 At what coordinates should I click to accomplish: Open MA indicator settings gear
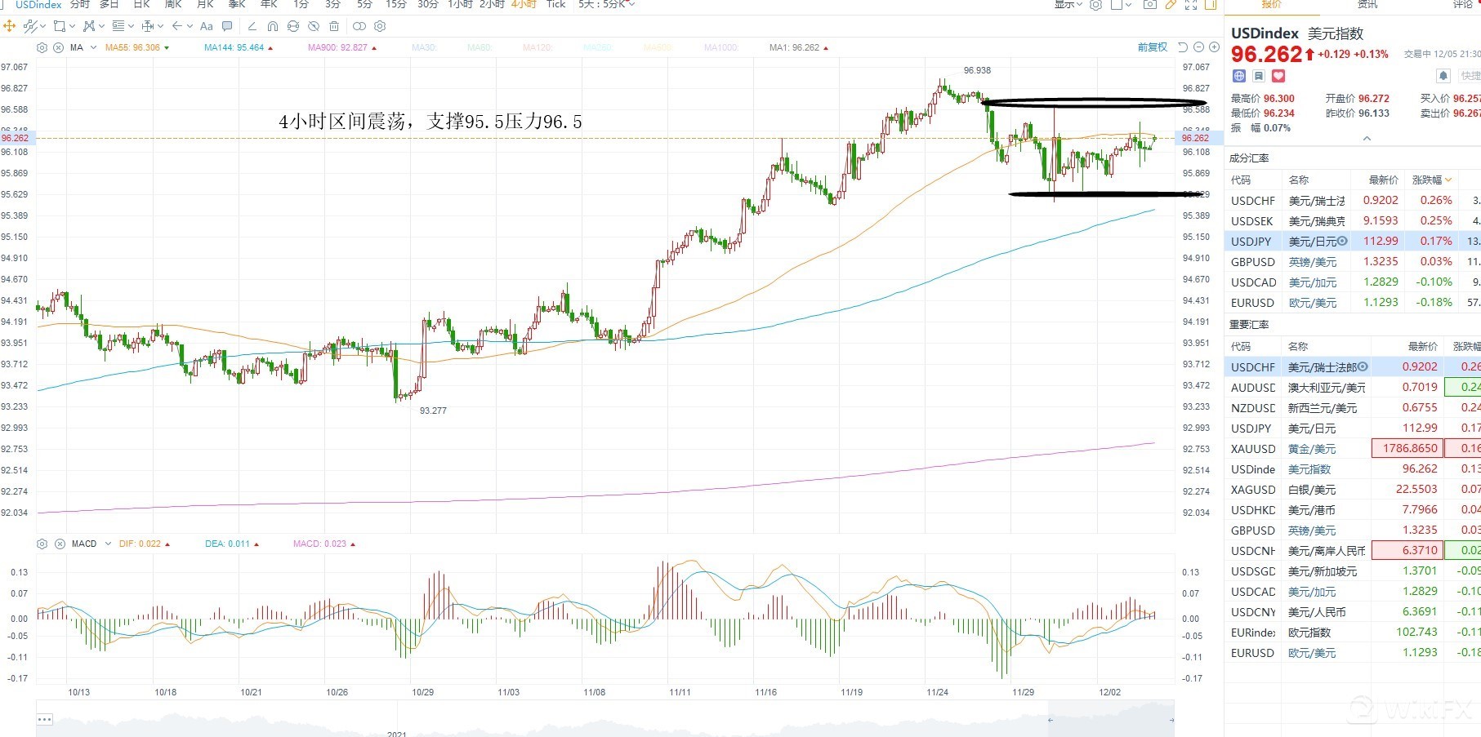(x=42, y=47)
